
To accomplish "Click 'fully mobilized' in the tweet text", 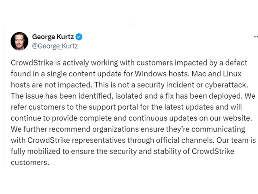I will [35, 152].
